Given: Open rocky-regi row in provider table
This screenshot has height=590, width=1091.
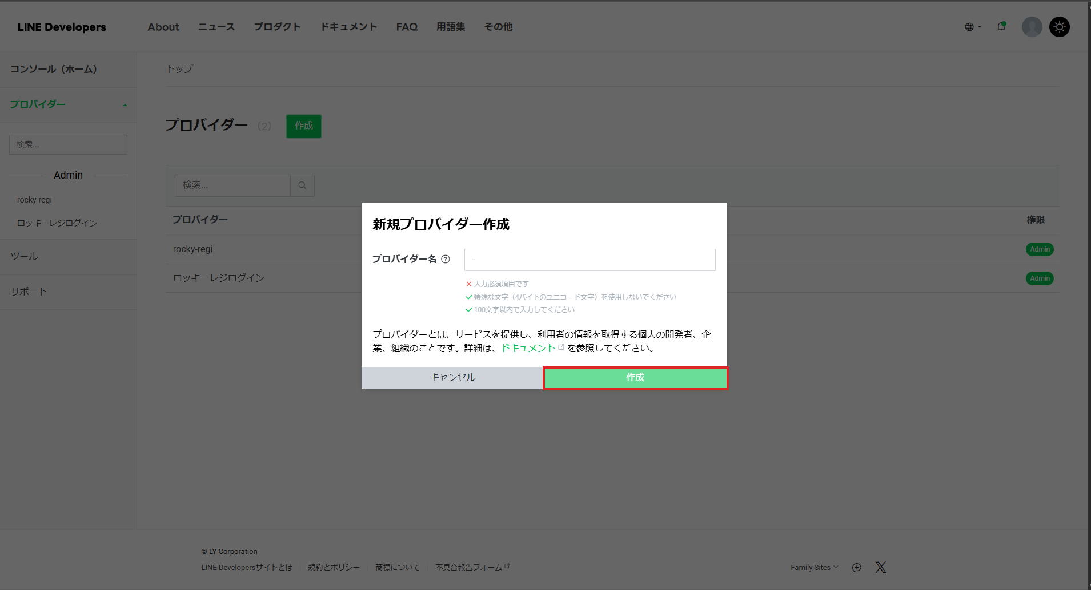Looking at the screenshot, I should (x=193, y=249).
